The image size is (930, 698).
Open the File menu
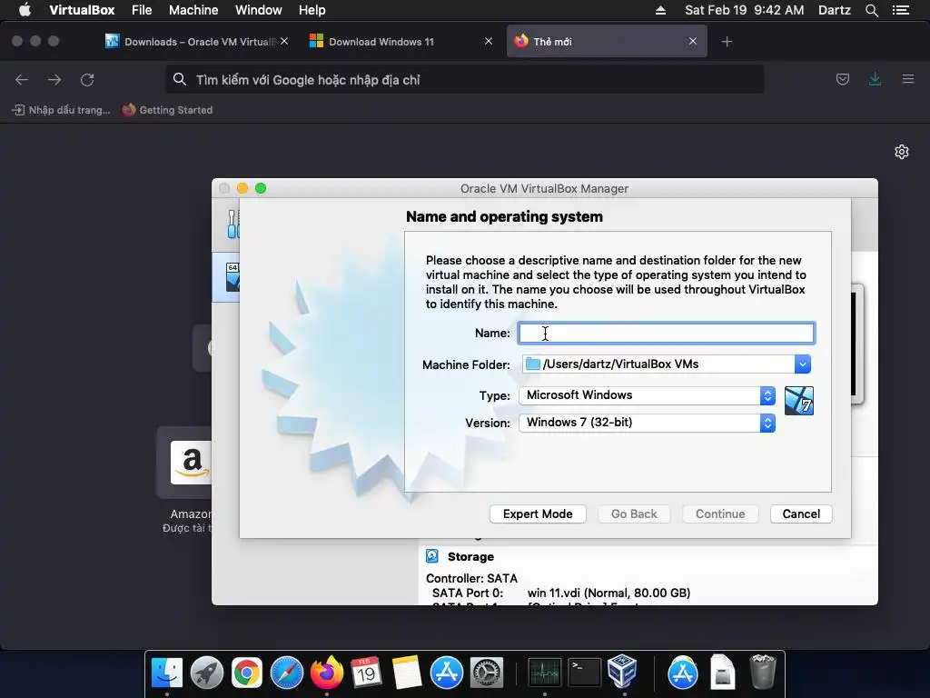click(x=142, y=10)
